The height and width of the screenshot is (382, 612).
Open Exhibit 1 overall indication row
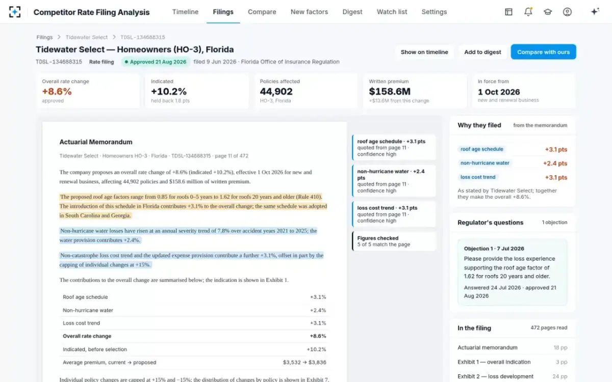click(x=512, y=362)
